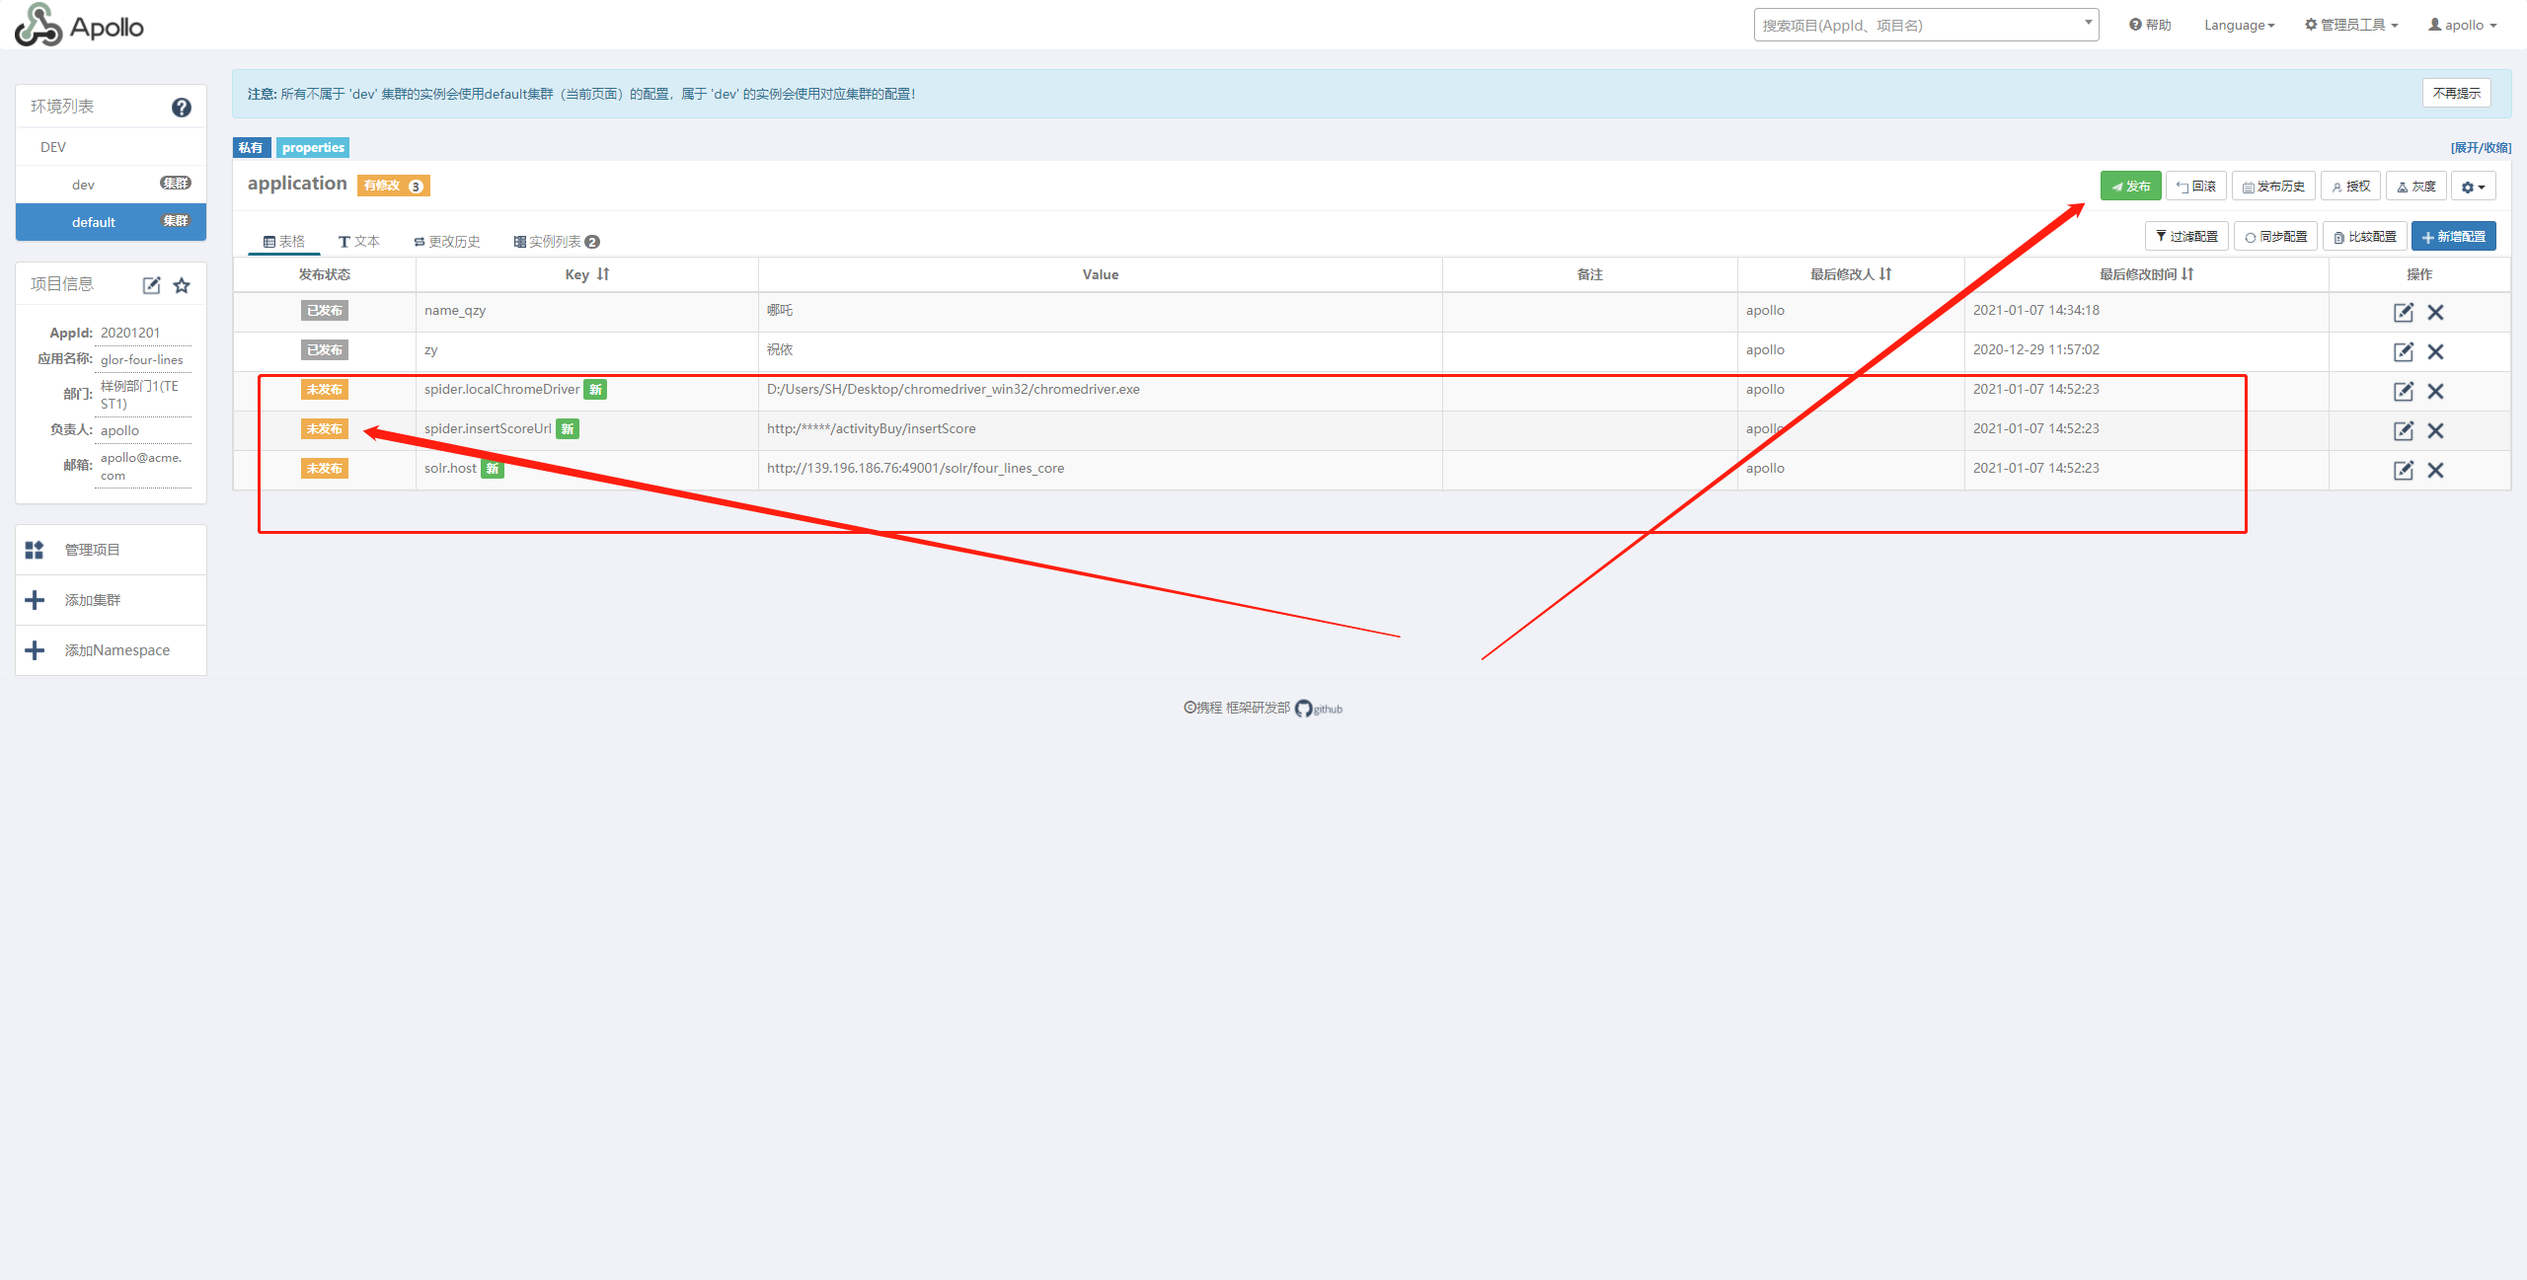Click the favorite star in project info

point(182,285)
